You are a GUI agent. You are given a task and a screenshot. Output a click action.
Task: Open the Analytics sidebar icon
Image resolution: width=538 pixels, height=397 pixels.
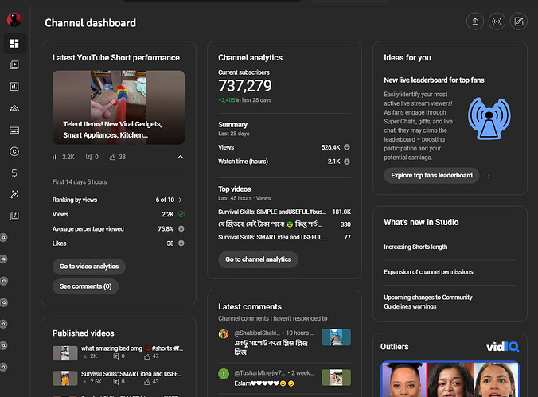14,87
